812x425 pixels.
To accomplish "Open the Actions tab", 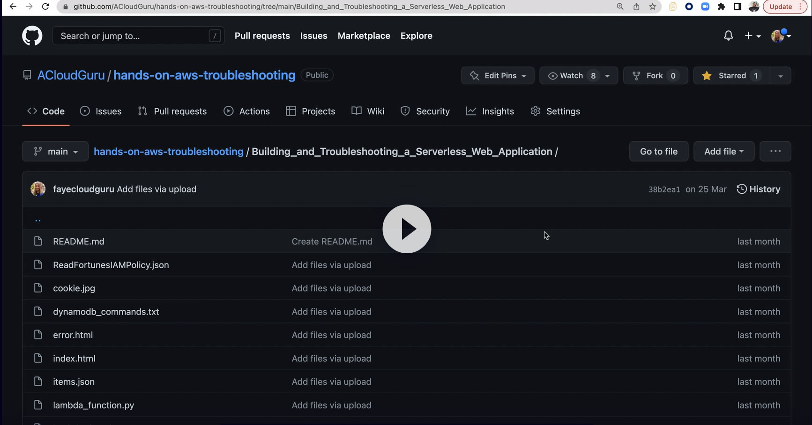I will point(246,111).
